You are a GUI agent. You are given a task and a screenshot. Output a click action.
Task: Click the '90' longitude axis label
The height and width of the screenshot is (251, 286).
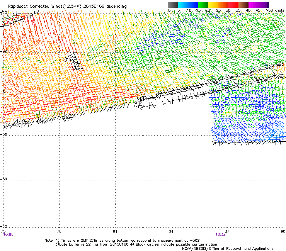[x=283, y=231]
